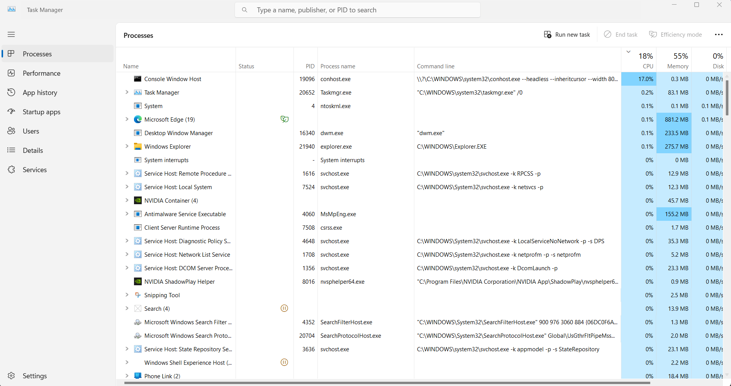731x386 pixels.
Task: Click the Snipping Tool process icon
Action: pyautogui.click(x=138, y=295)
